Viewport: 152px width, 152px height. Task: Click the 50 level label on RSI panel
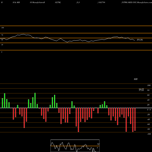click(2, 40)
